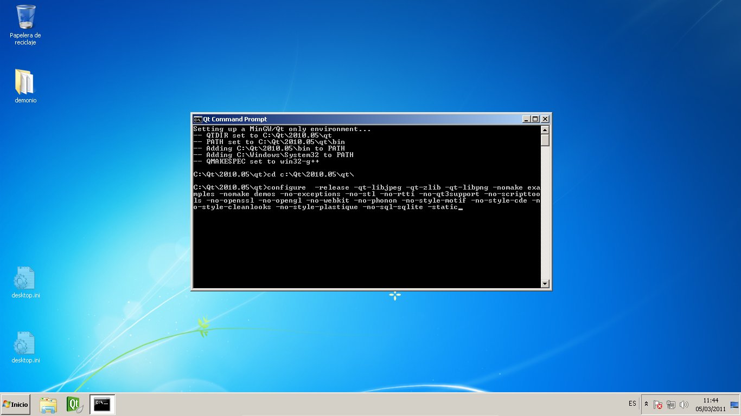Open the Qt Command Prompt system menu icon
Viewport: 741px width, 416px height.
point(197,119)
